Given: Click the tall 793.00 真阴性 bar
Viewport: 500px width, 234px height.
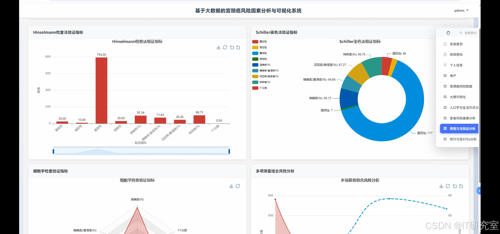Looking at the screenshot, I should point(101,90).
